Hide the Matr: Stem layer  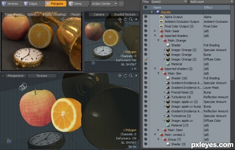pos(146,130)
